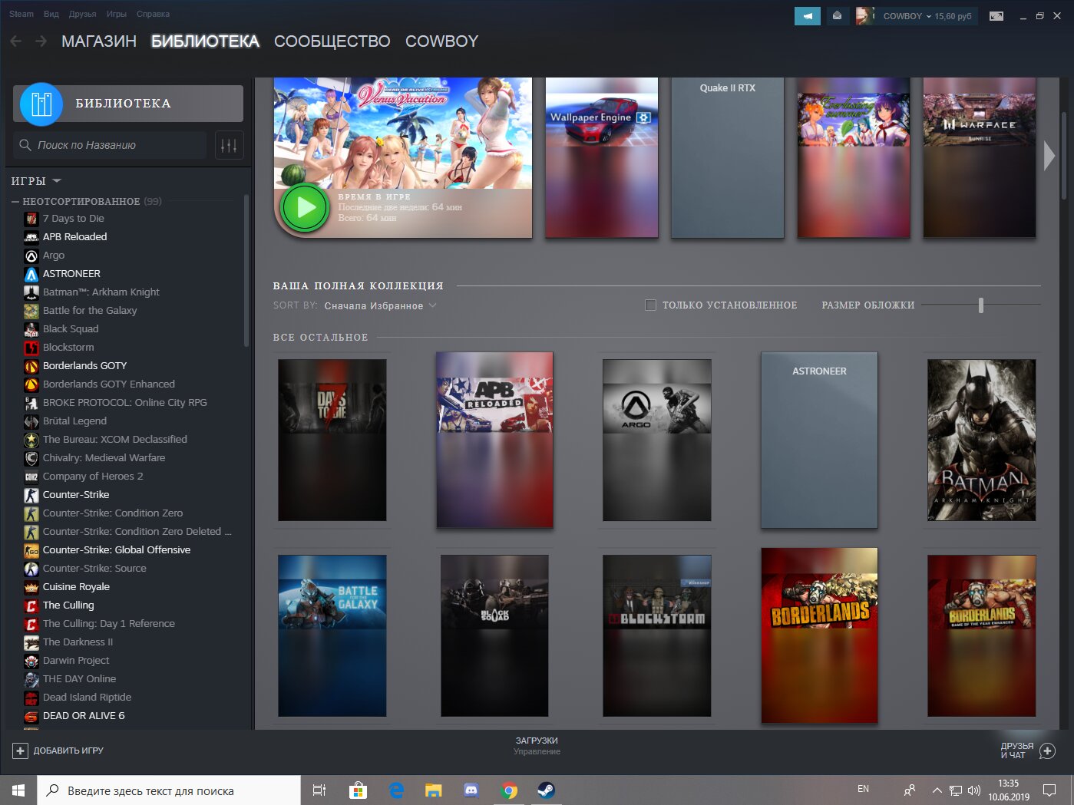Click the Windows search box
This screenshot has width=1074, height=805.
click(169, 790)
